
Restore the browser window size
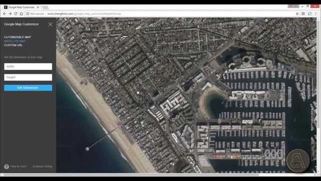(307, 7)
